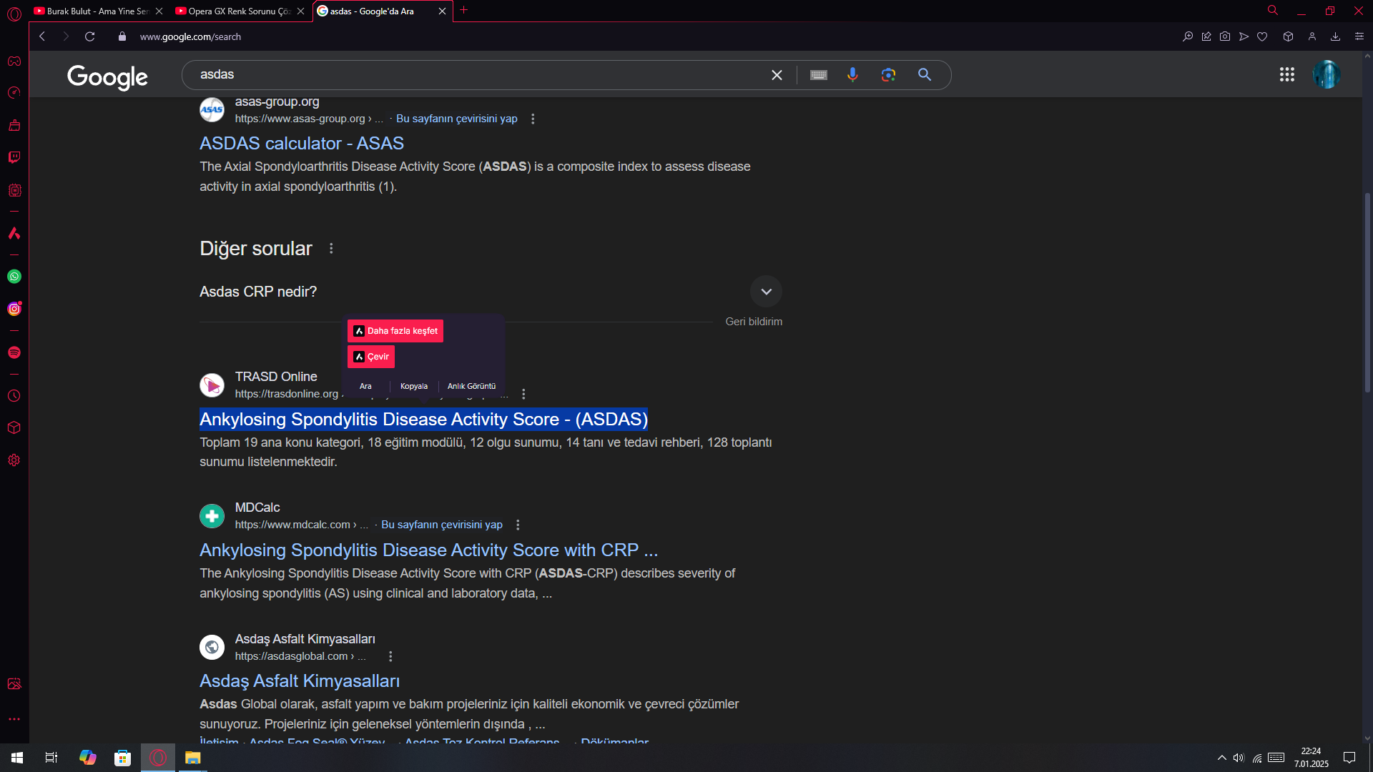
Task: Click the sidebar three-dots setup icon
Action: pyautogui.click(x=14, y=719)
